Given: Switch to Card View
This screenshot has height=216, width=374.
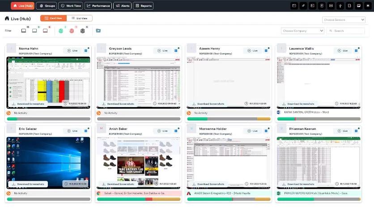Looking at the screenshot, I should pos(53,18).
